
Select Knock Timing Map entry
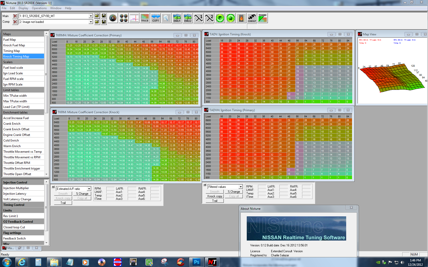point(23,57)
